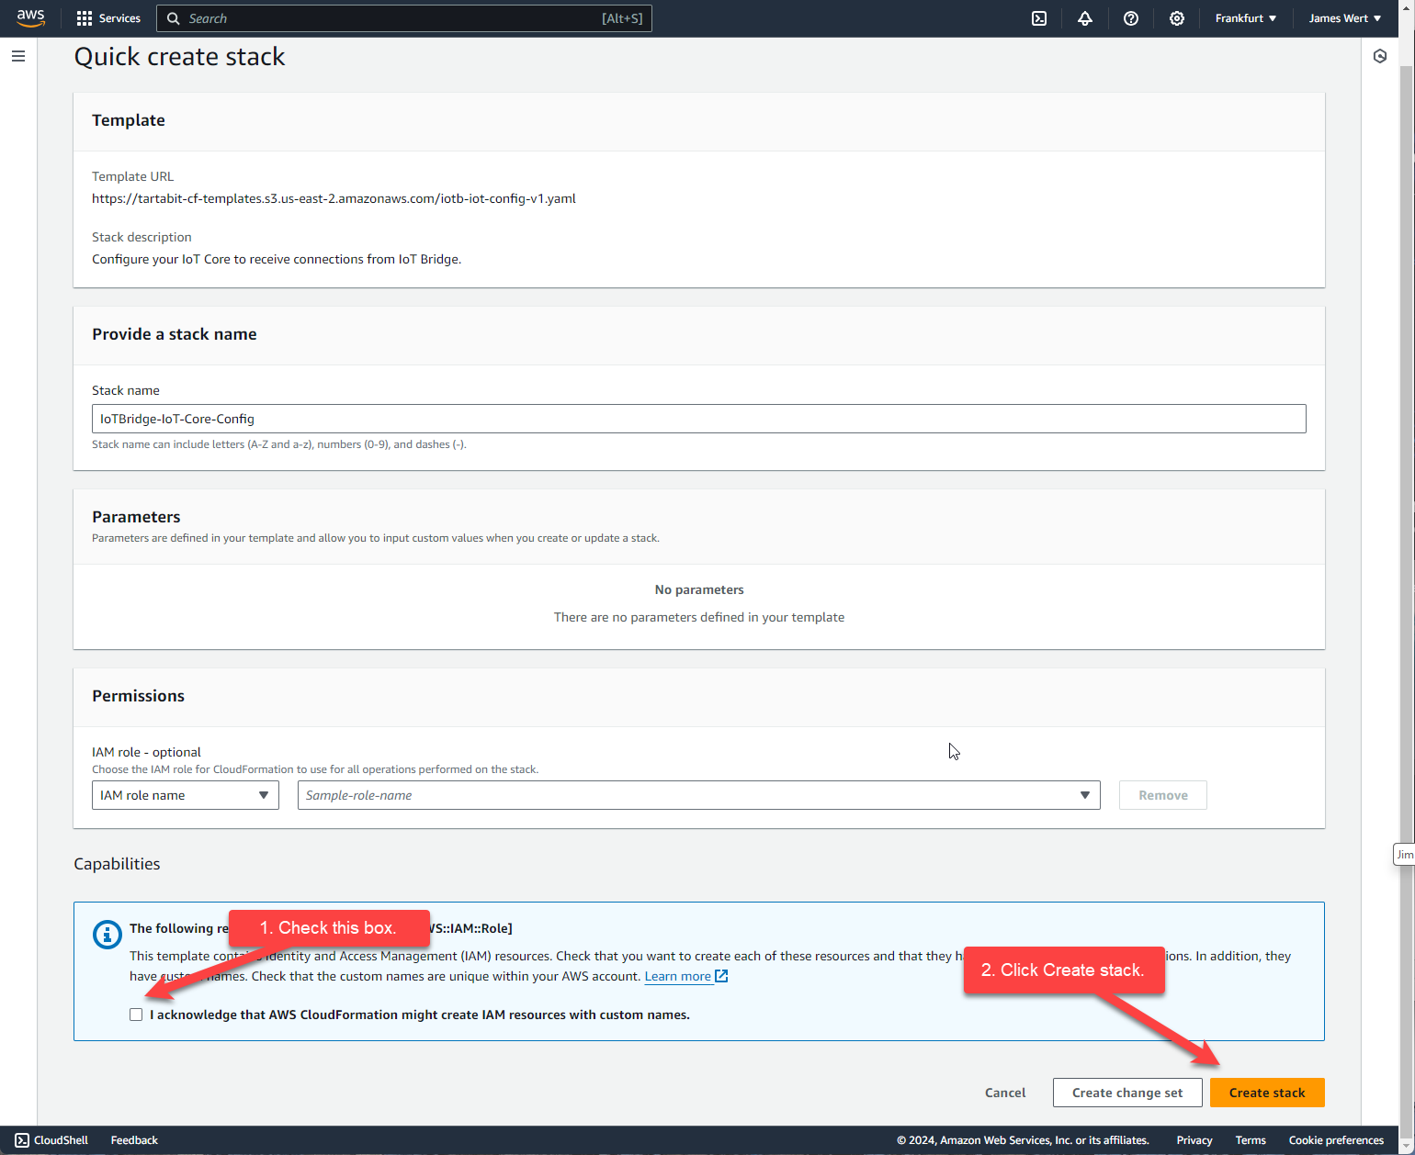This screenshot has height=1155, width=1415.
Task: Click the info icon in the Capabilities box
Action: pos(108,935)
